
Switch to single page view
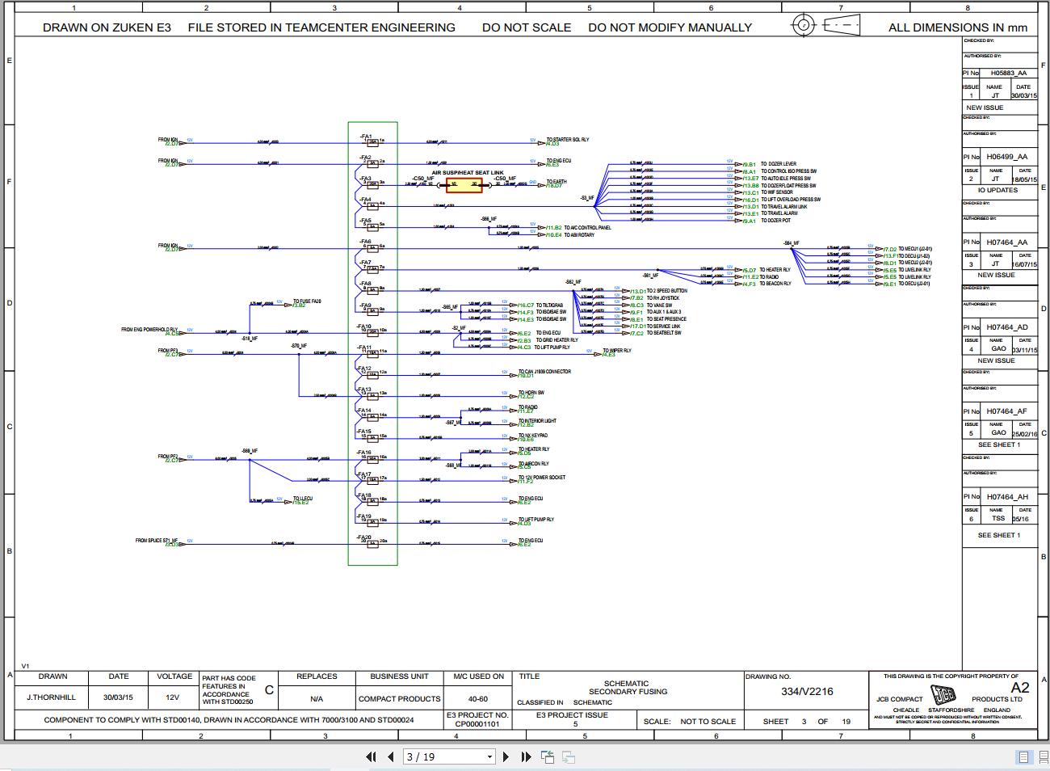1024,757
